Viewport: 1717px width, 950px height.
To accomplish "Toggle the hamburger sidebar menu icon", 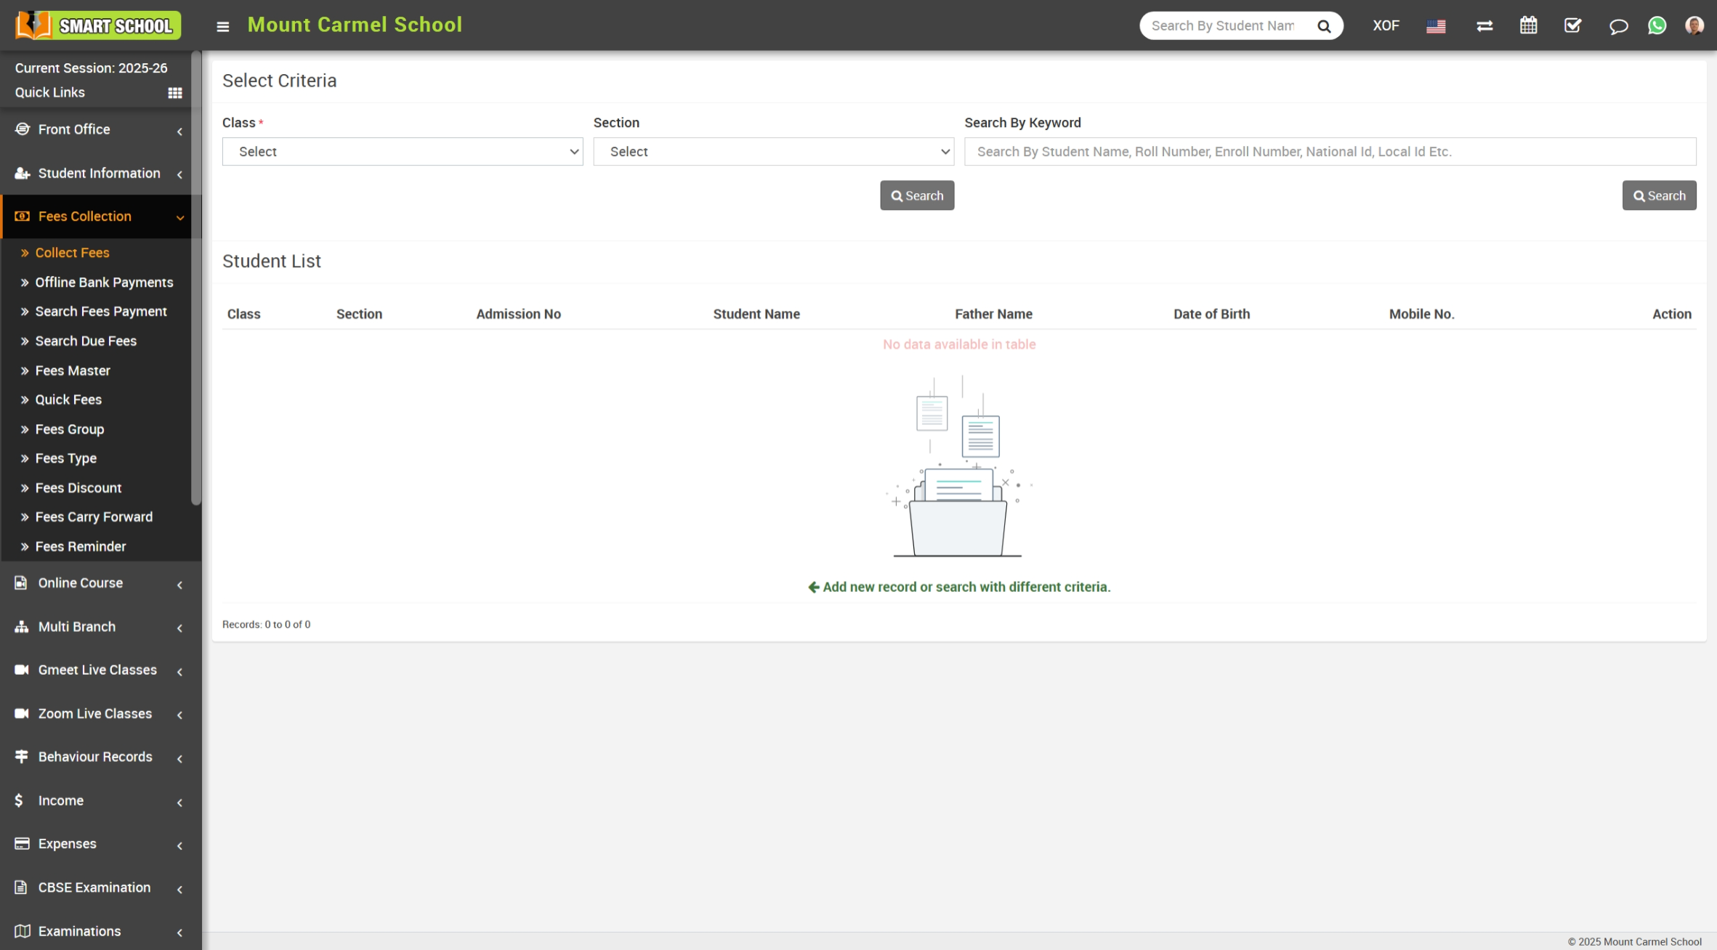I will pyautogui.click(x=223, y=26).
